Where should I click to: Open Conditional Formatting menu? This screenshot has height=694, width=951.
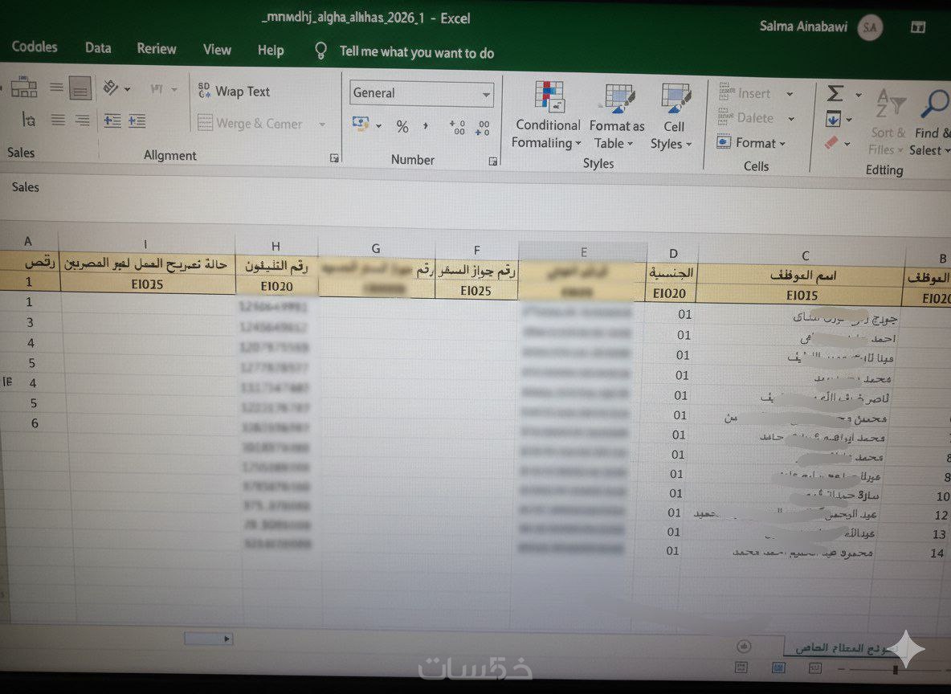click(548, 115)
